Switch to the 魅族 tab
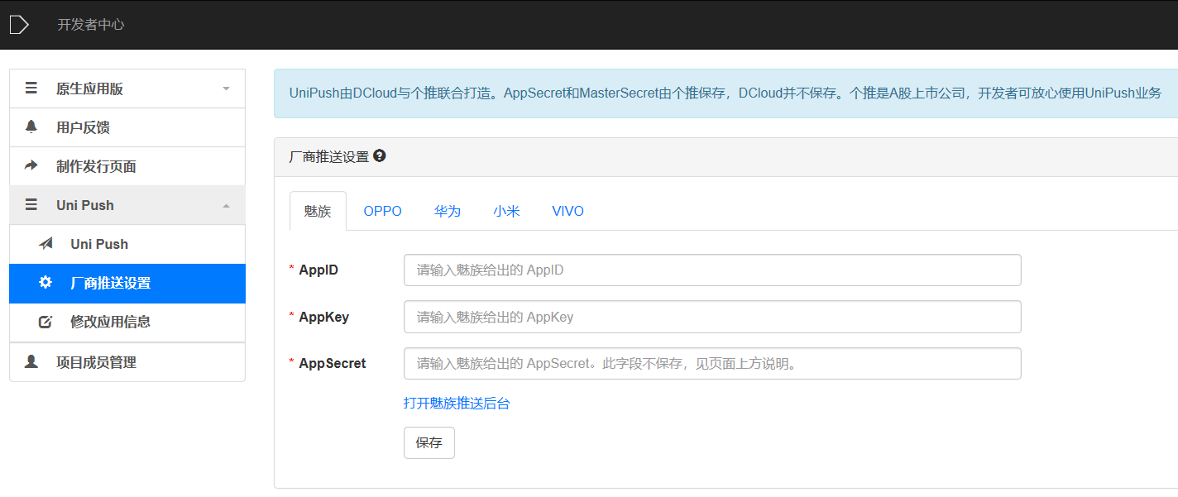 318,211
